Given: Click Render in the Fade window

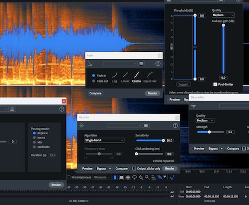Looking at the screenshot, I should 153,93.
